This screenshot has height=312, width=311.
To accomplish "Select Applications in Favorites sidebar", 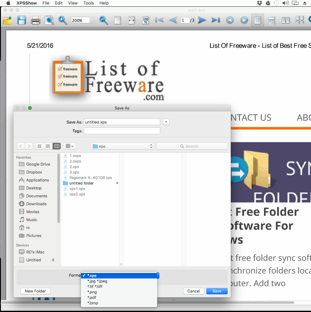I will point(34,180).
